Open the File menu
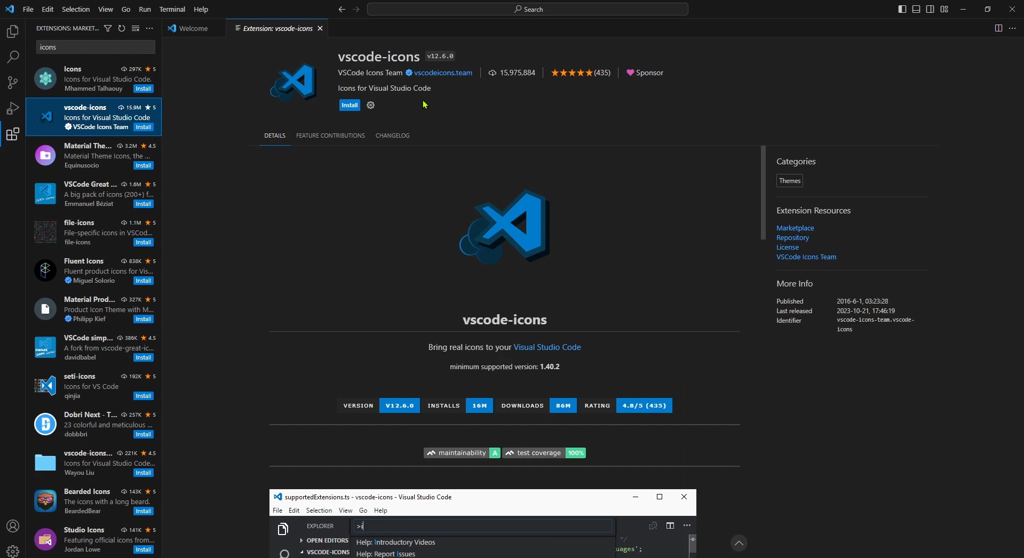1024x558 pixels. tap(28, 9)
